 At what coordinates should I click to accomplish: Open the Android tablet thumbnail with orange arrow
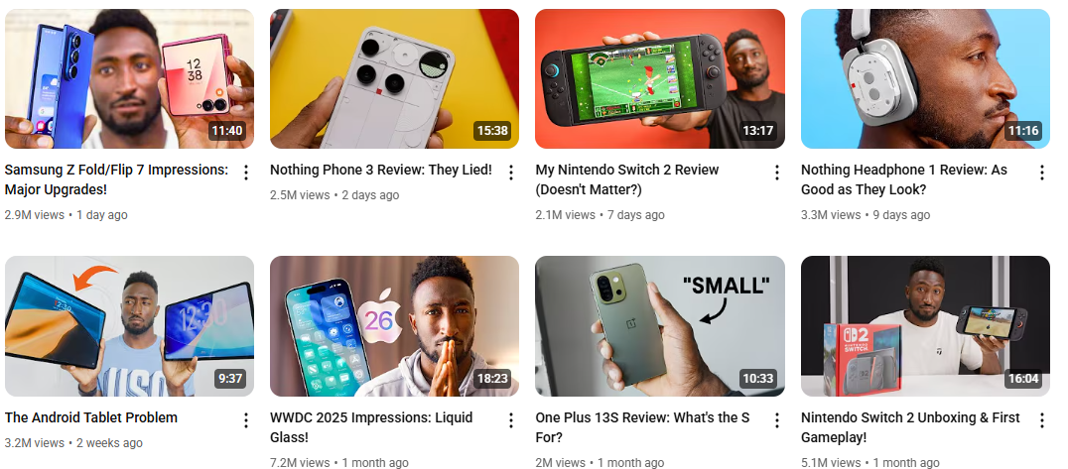pos(129,326)
